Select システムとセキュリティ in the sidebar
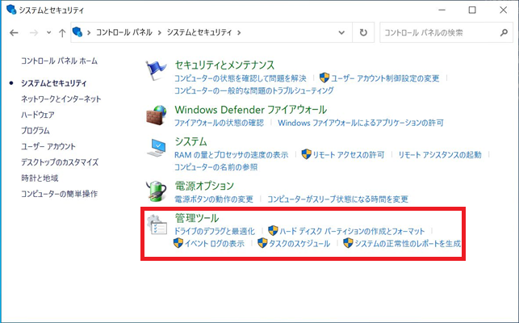Viewport: 519px width, 323px height. [x=54, y=83]
